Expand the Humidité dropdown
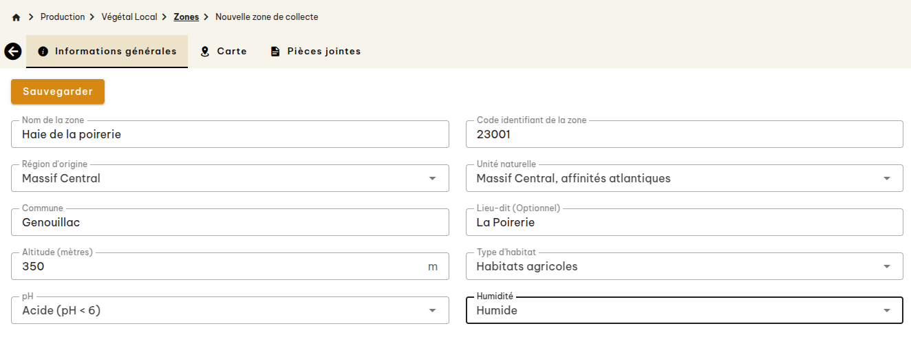Image resolution: width=911 pixels, height=346 pixels. (x=886, y=311)
